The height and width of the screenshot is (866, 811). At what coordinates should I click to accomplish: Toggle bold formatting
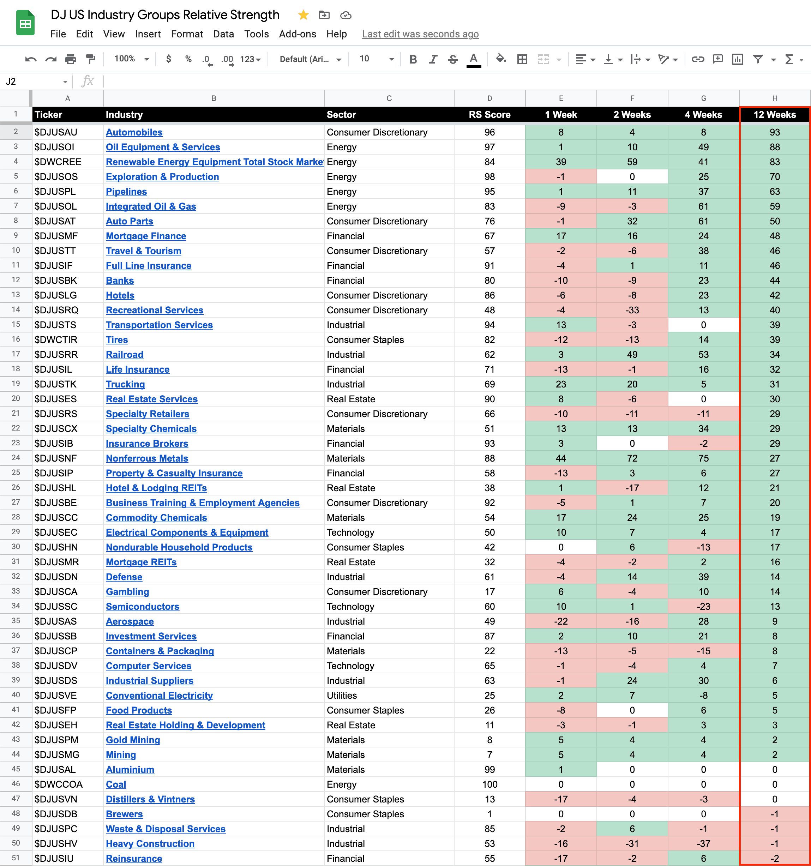[413, 59]
